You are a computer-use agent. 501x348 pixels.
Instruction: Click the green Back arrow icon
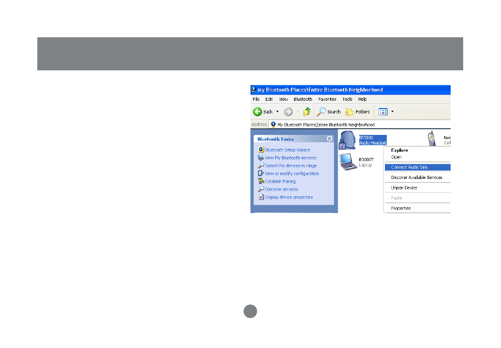(257, 112)
